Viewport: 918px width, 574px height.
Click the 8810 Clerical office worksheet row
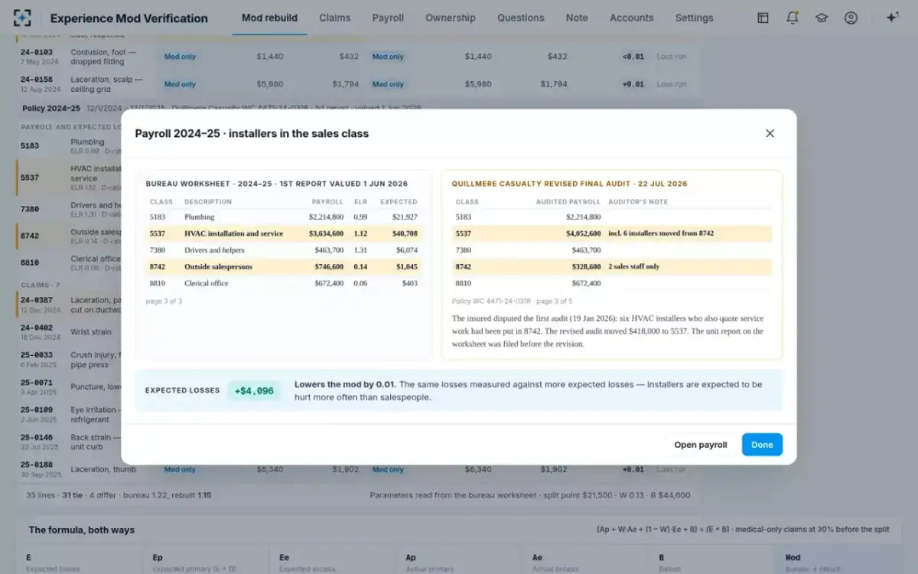(283, 283)
